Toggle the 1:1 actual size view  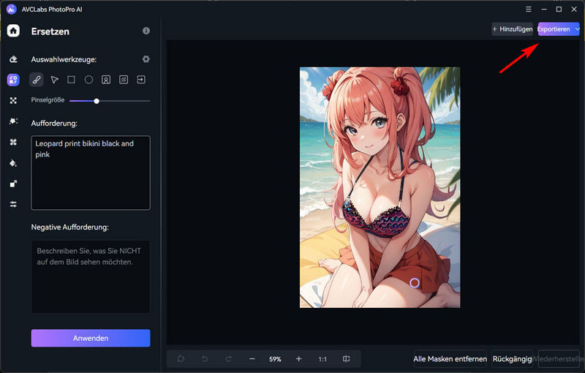click(322, 359)
